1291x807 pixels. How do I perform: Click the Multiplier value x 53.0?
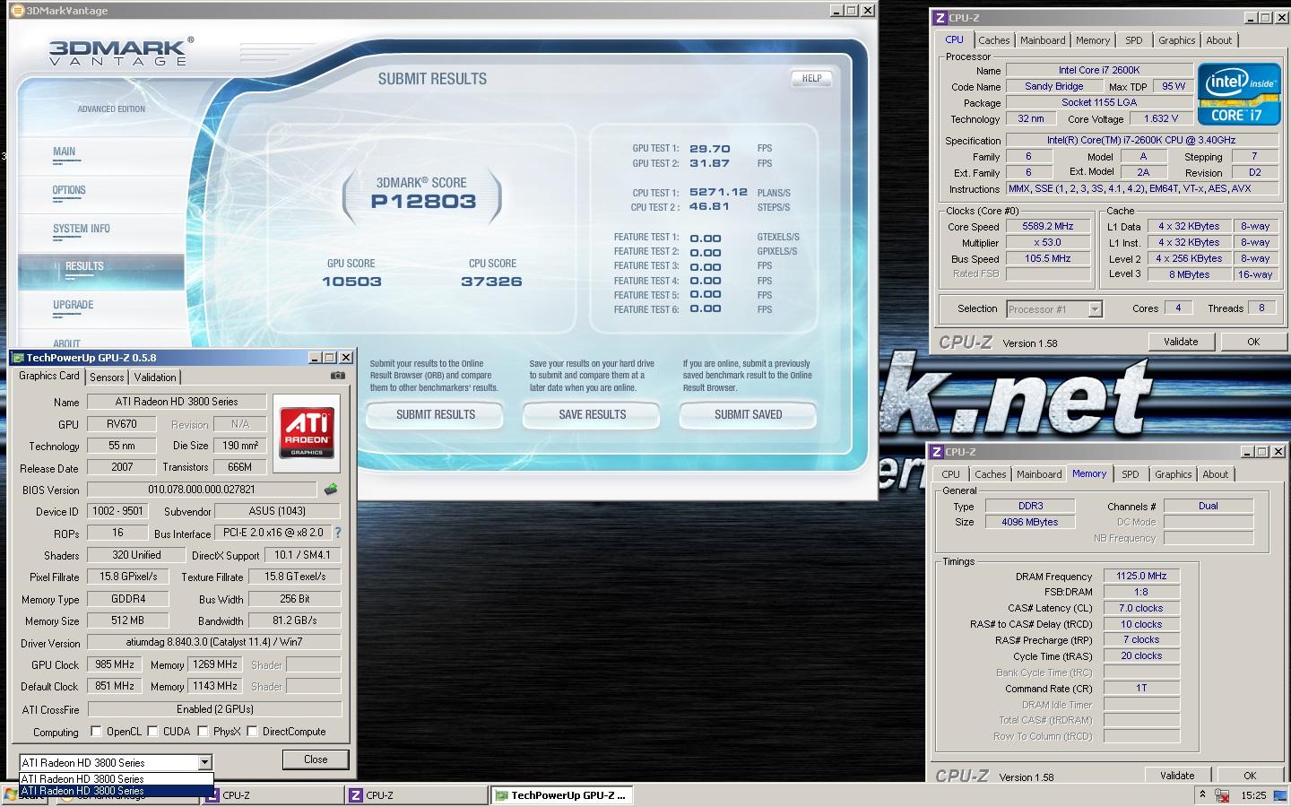click(1048, 243)
